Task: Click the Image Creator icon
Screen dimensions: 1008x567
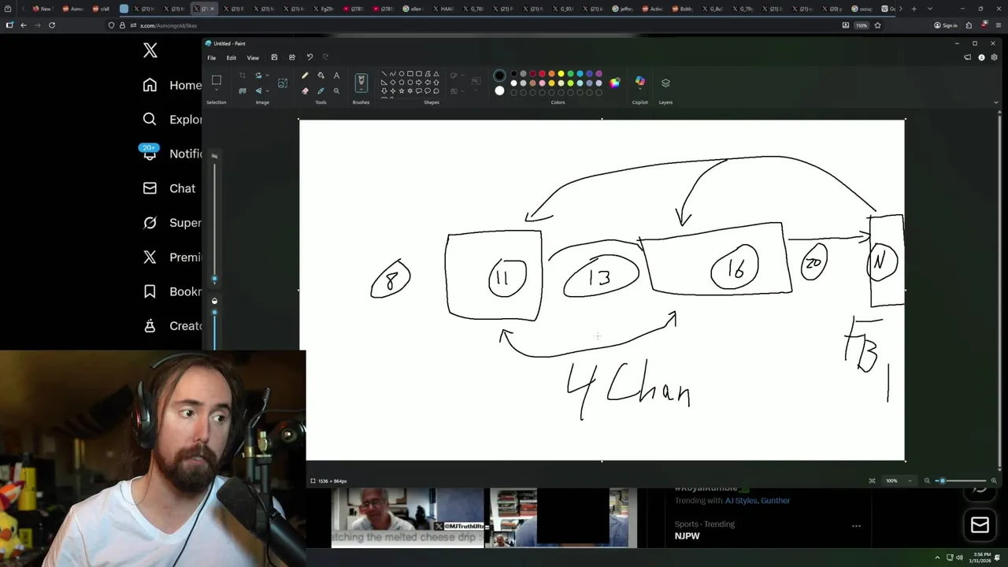Action: 283,83
